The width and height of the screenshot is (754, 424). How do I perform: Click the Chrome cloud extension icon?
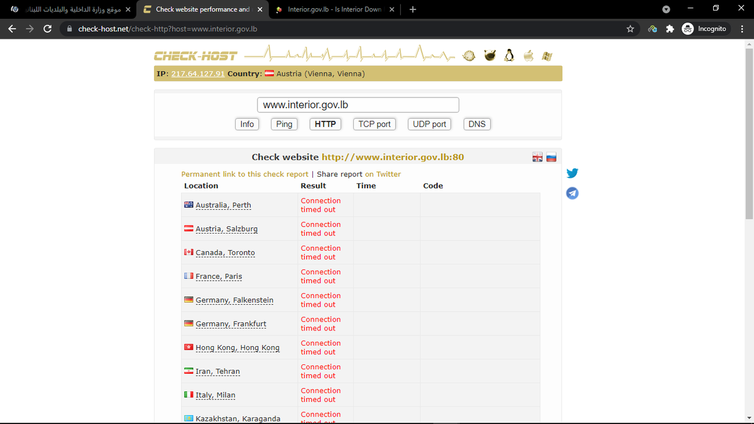click(652, 29)
